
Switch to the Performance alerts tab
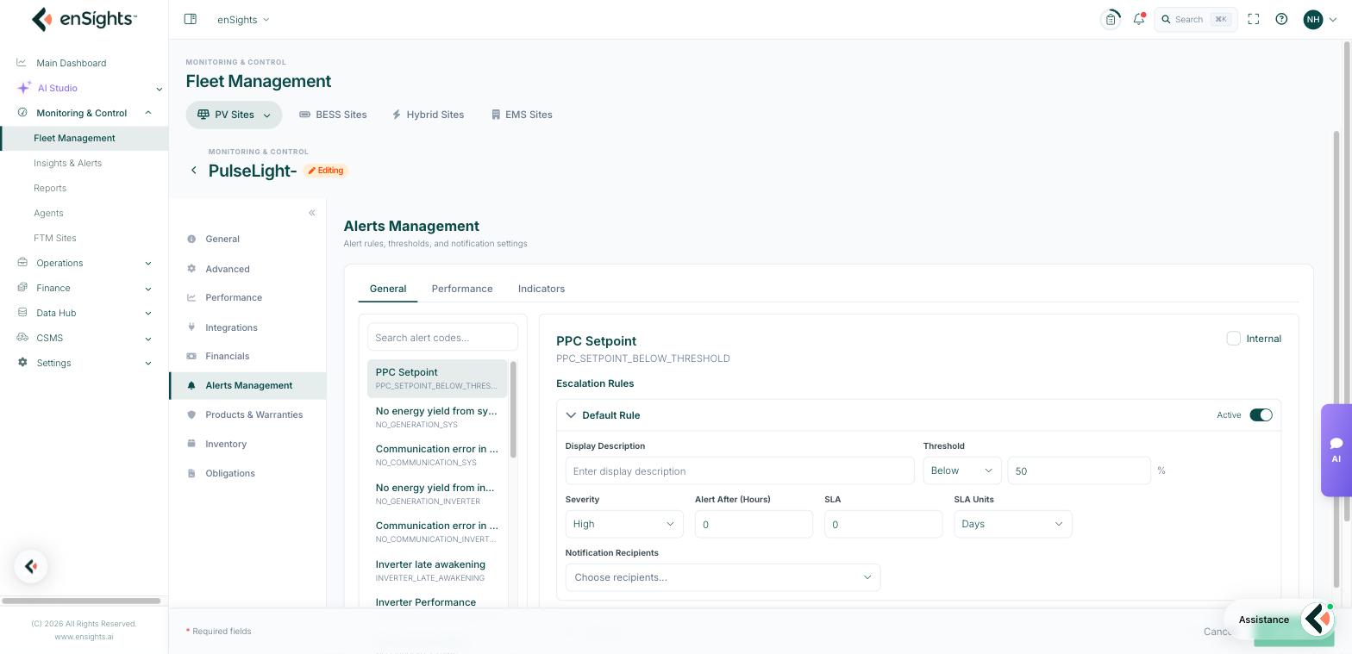[x=462, y=289]
